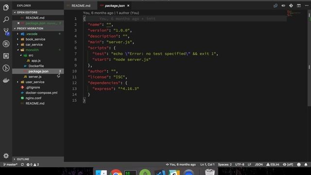Screen dimensions: 311x175
Task: Click the compare changes icon in editor toolbar
Action: pos(276,6)
